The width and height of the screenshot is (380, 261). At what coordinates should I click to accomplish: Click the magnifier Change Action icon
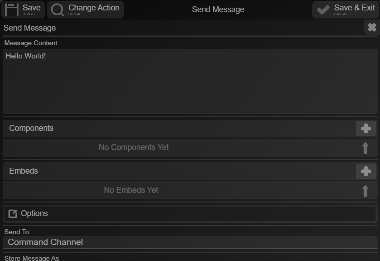tap(58, 10)
